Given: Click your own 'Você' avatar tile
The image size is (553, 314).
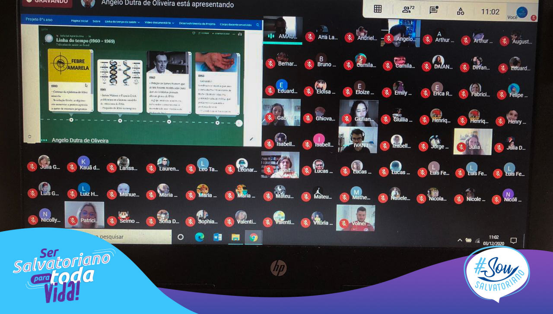Looking at the screenshot, I should click(x=522, y=12).
